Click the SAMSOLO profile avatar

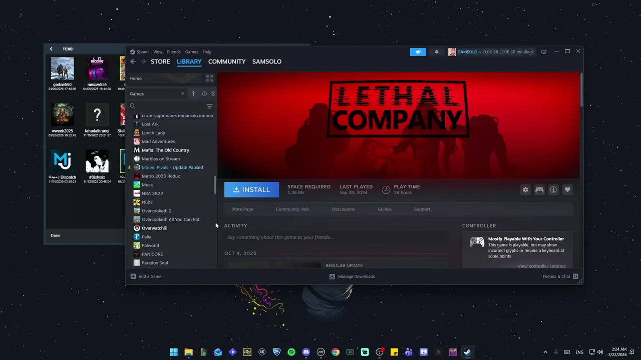pos(452,52)
